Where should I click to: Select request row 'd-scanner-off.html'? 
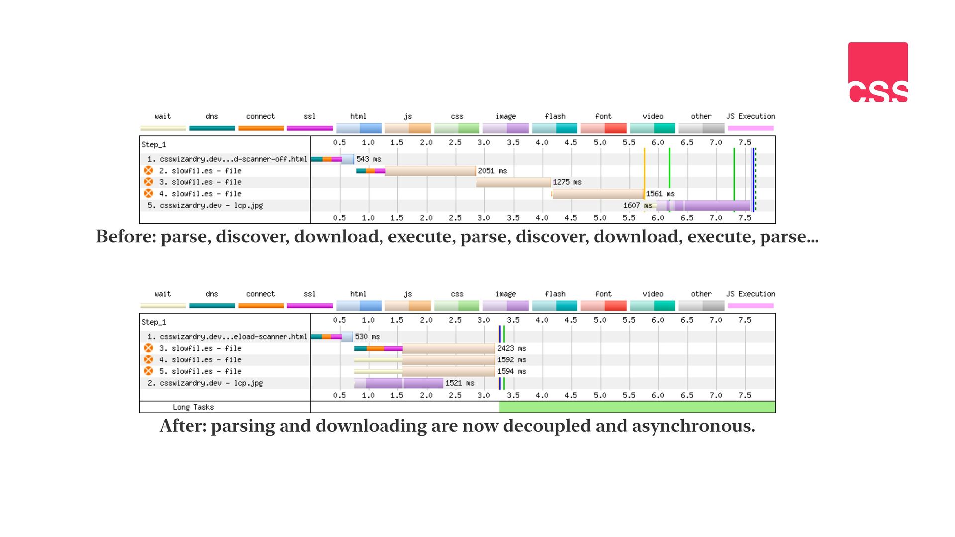pos(457,159)
